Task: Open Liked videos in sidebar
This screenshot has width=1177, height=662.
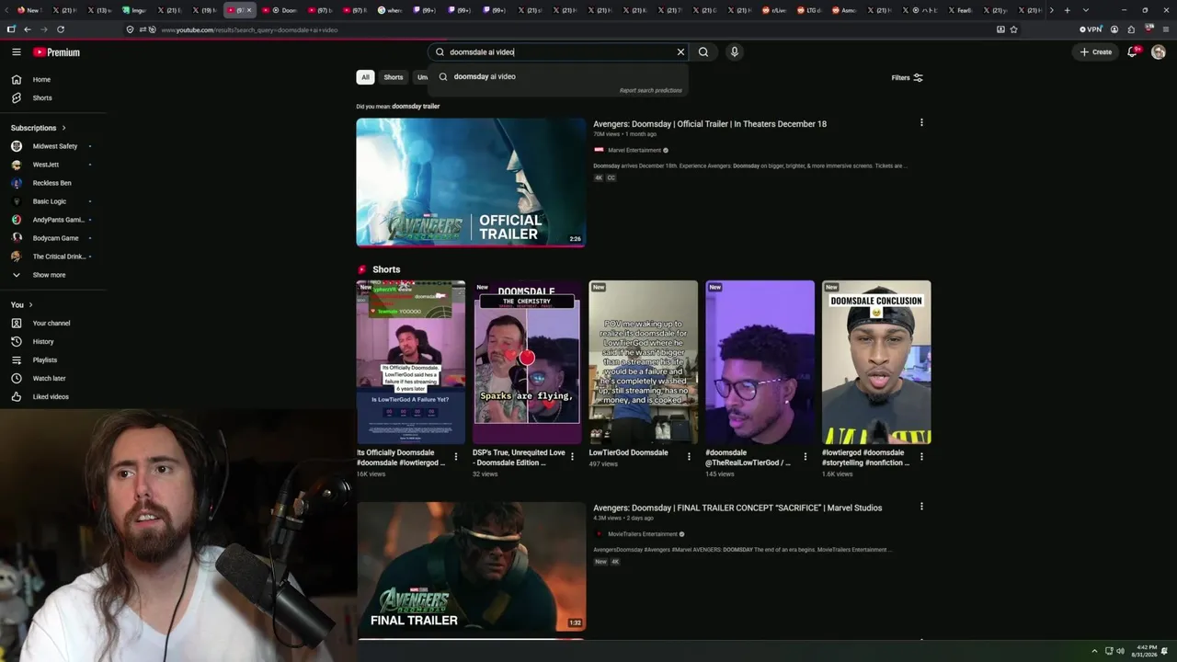Action: 53,396
